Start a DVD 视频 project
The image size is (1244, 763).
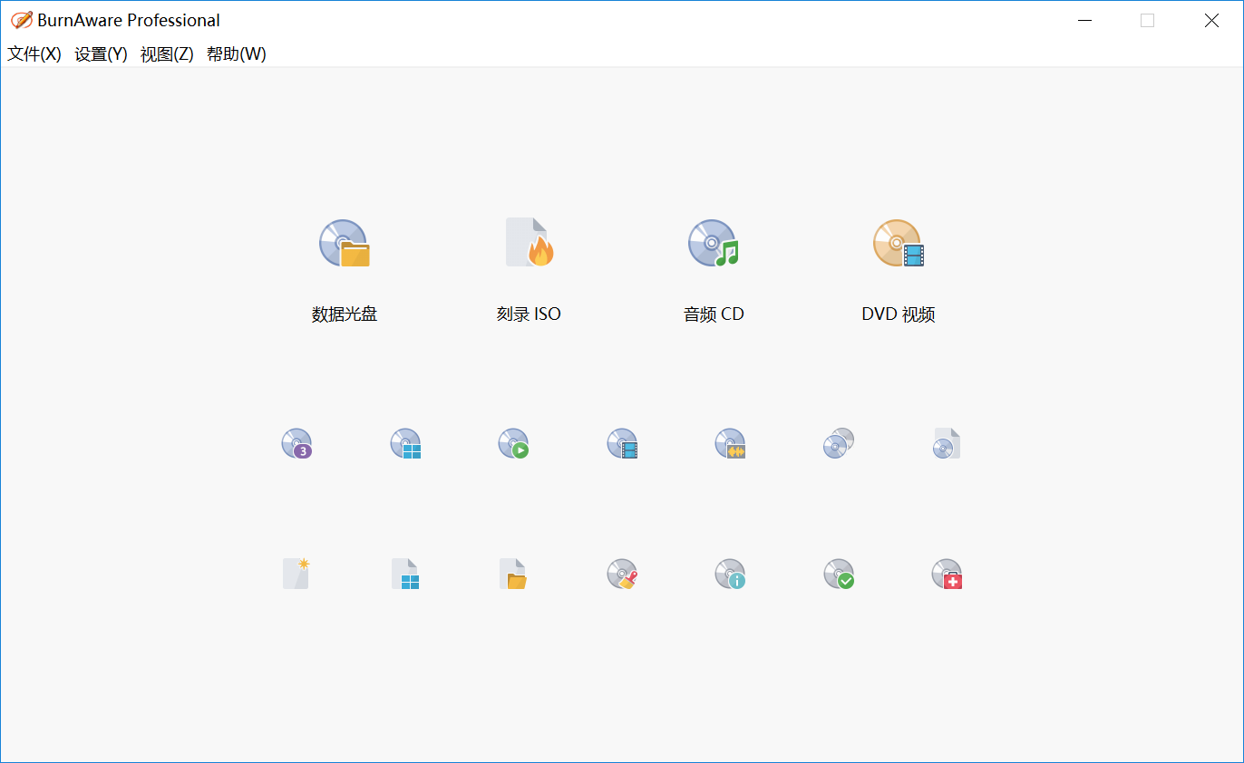[899, 263]
